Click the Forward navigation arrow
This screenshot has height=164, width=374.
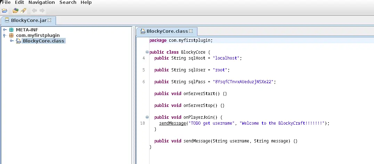42,10
